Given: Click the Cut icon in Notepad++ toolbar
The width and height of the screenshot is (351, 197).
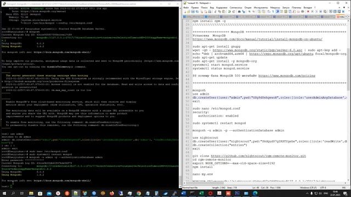Looking at the screenshot, I should [216, 11].
